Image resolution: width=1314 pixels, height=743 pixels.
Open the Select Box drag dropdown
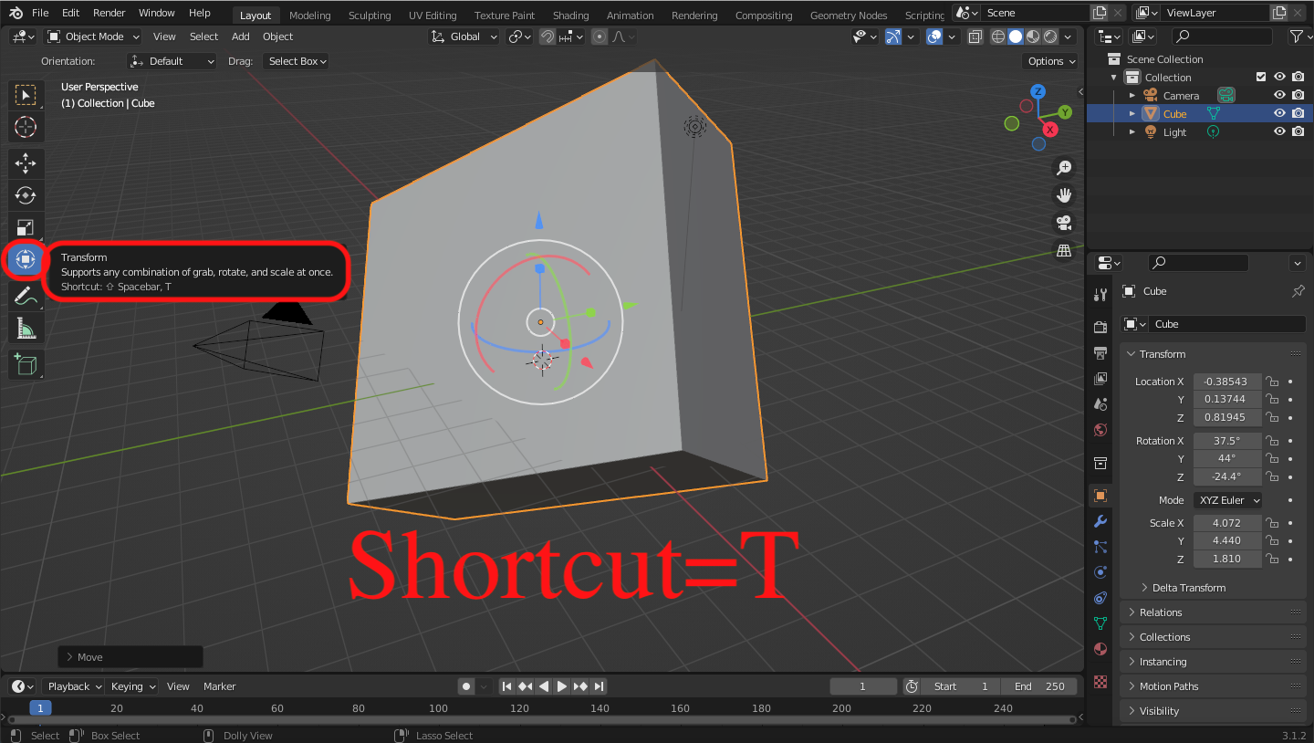pyautogui.click(x=296, y=61)
